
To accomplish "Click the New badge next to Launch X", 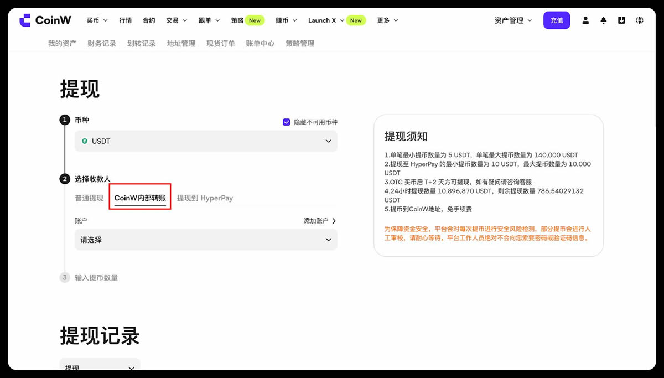I will pos(356,20).
